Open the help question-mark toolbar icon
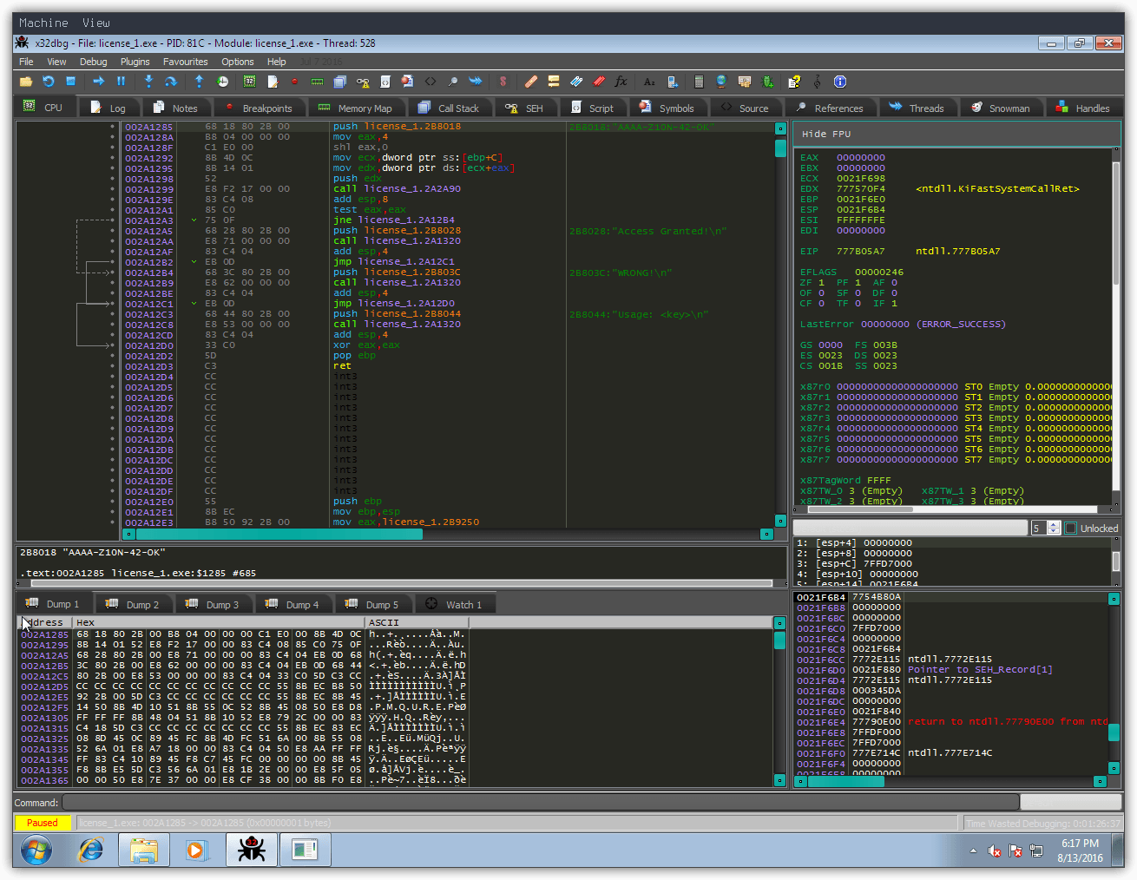 (794, 82)
